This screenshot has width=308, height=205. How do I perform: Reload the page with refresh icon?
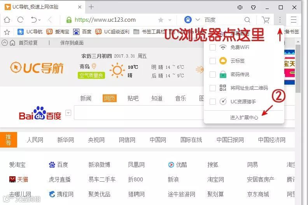[x=21, y=20]
